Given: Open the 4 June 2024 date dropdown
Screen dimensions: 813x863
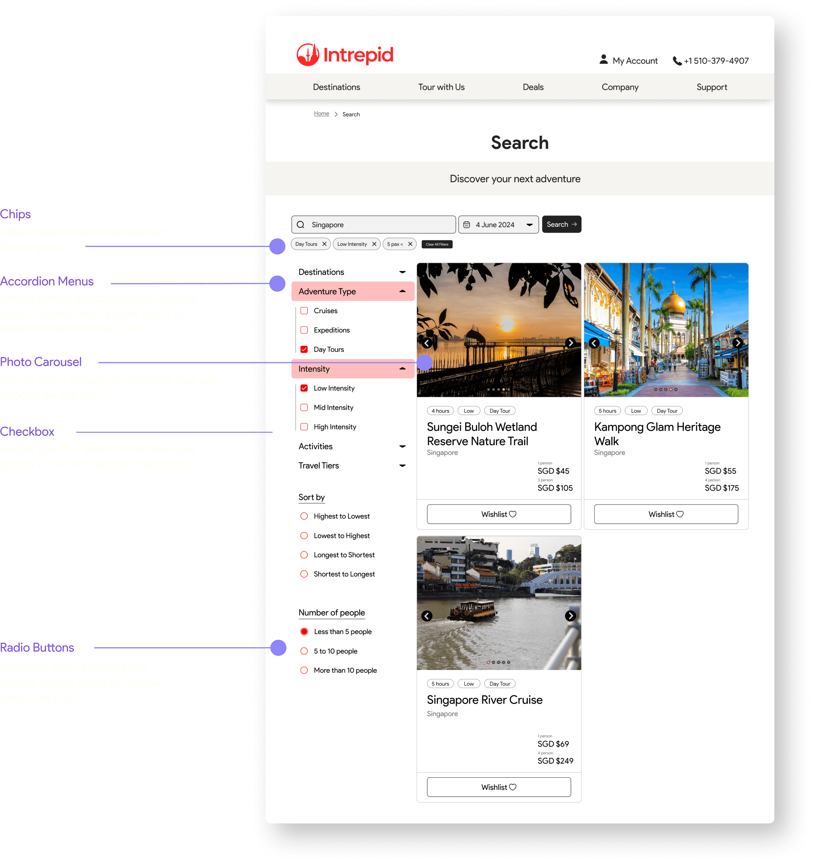Looking at the screenshot, I should coord(529,225).
